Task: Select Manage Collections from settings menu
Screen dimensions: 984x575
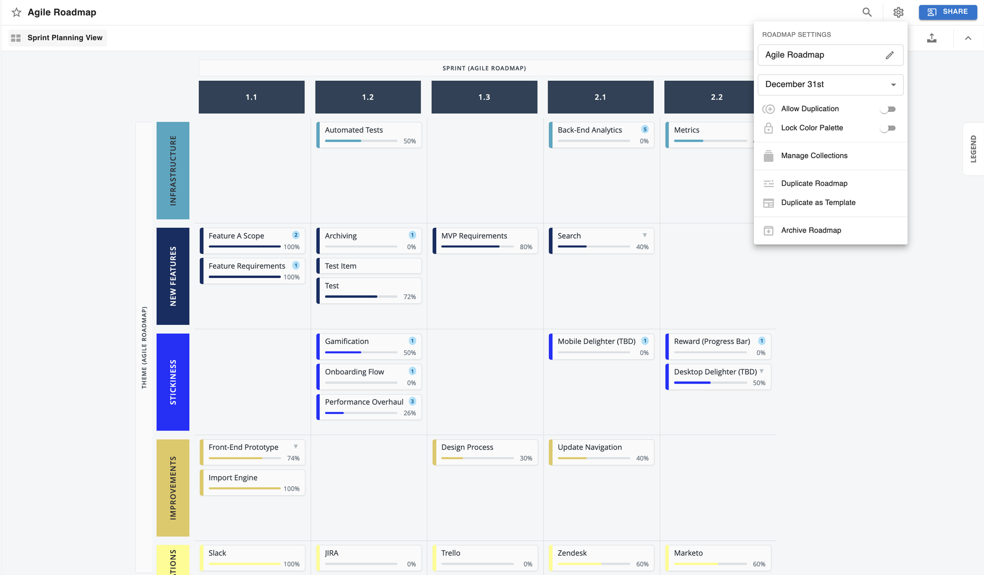Action: point(814,156)
